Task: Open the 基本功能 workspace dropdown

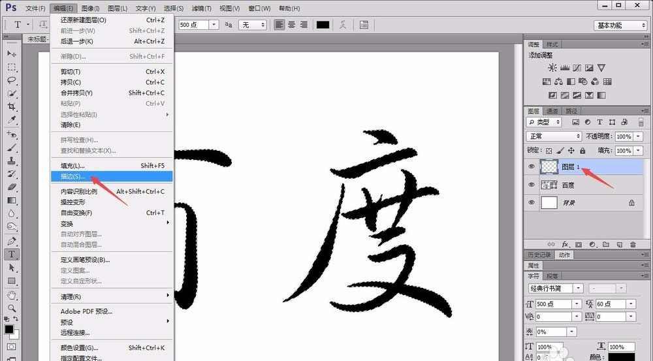Action: pos(620,25)
